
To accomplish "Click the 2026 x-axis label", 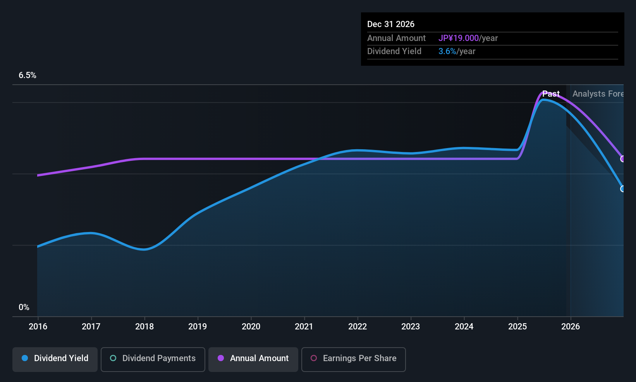I will [571, 326].
